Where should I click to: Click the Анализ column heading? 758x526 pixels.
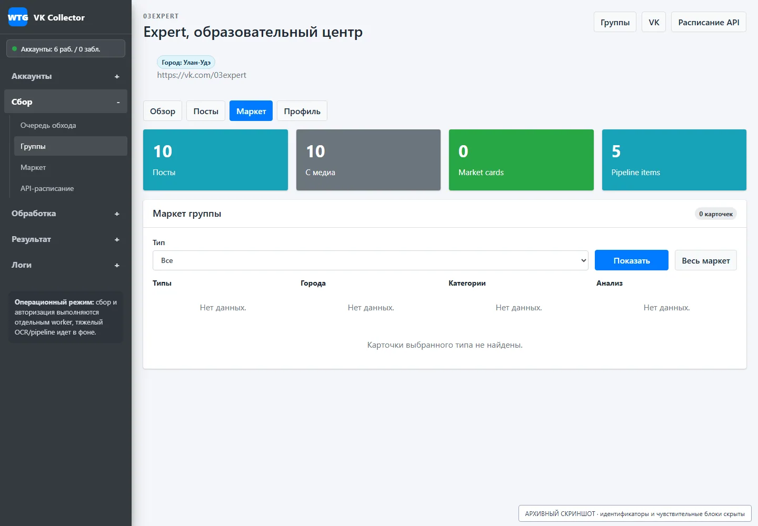[610, 283]
